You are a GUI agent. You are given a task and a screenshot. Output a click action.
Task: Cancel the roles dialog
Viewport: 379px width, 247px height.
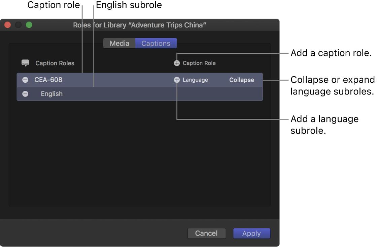(x=206, y=233)
